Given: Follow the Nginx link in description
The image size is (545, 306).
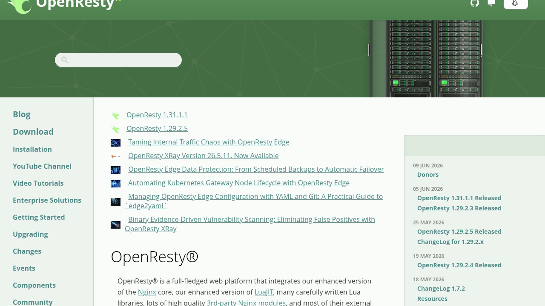Looking at the screenshot, I should click(x=147, y=292).
